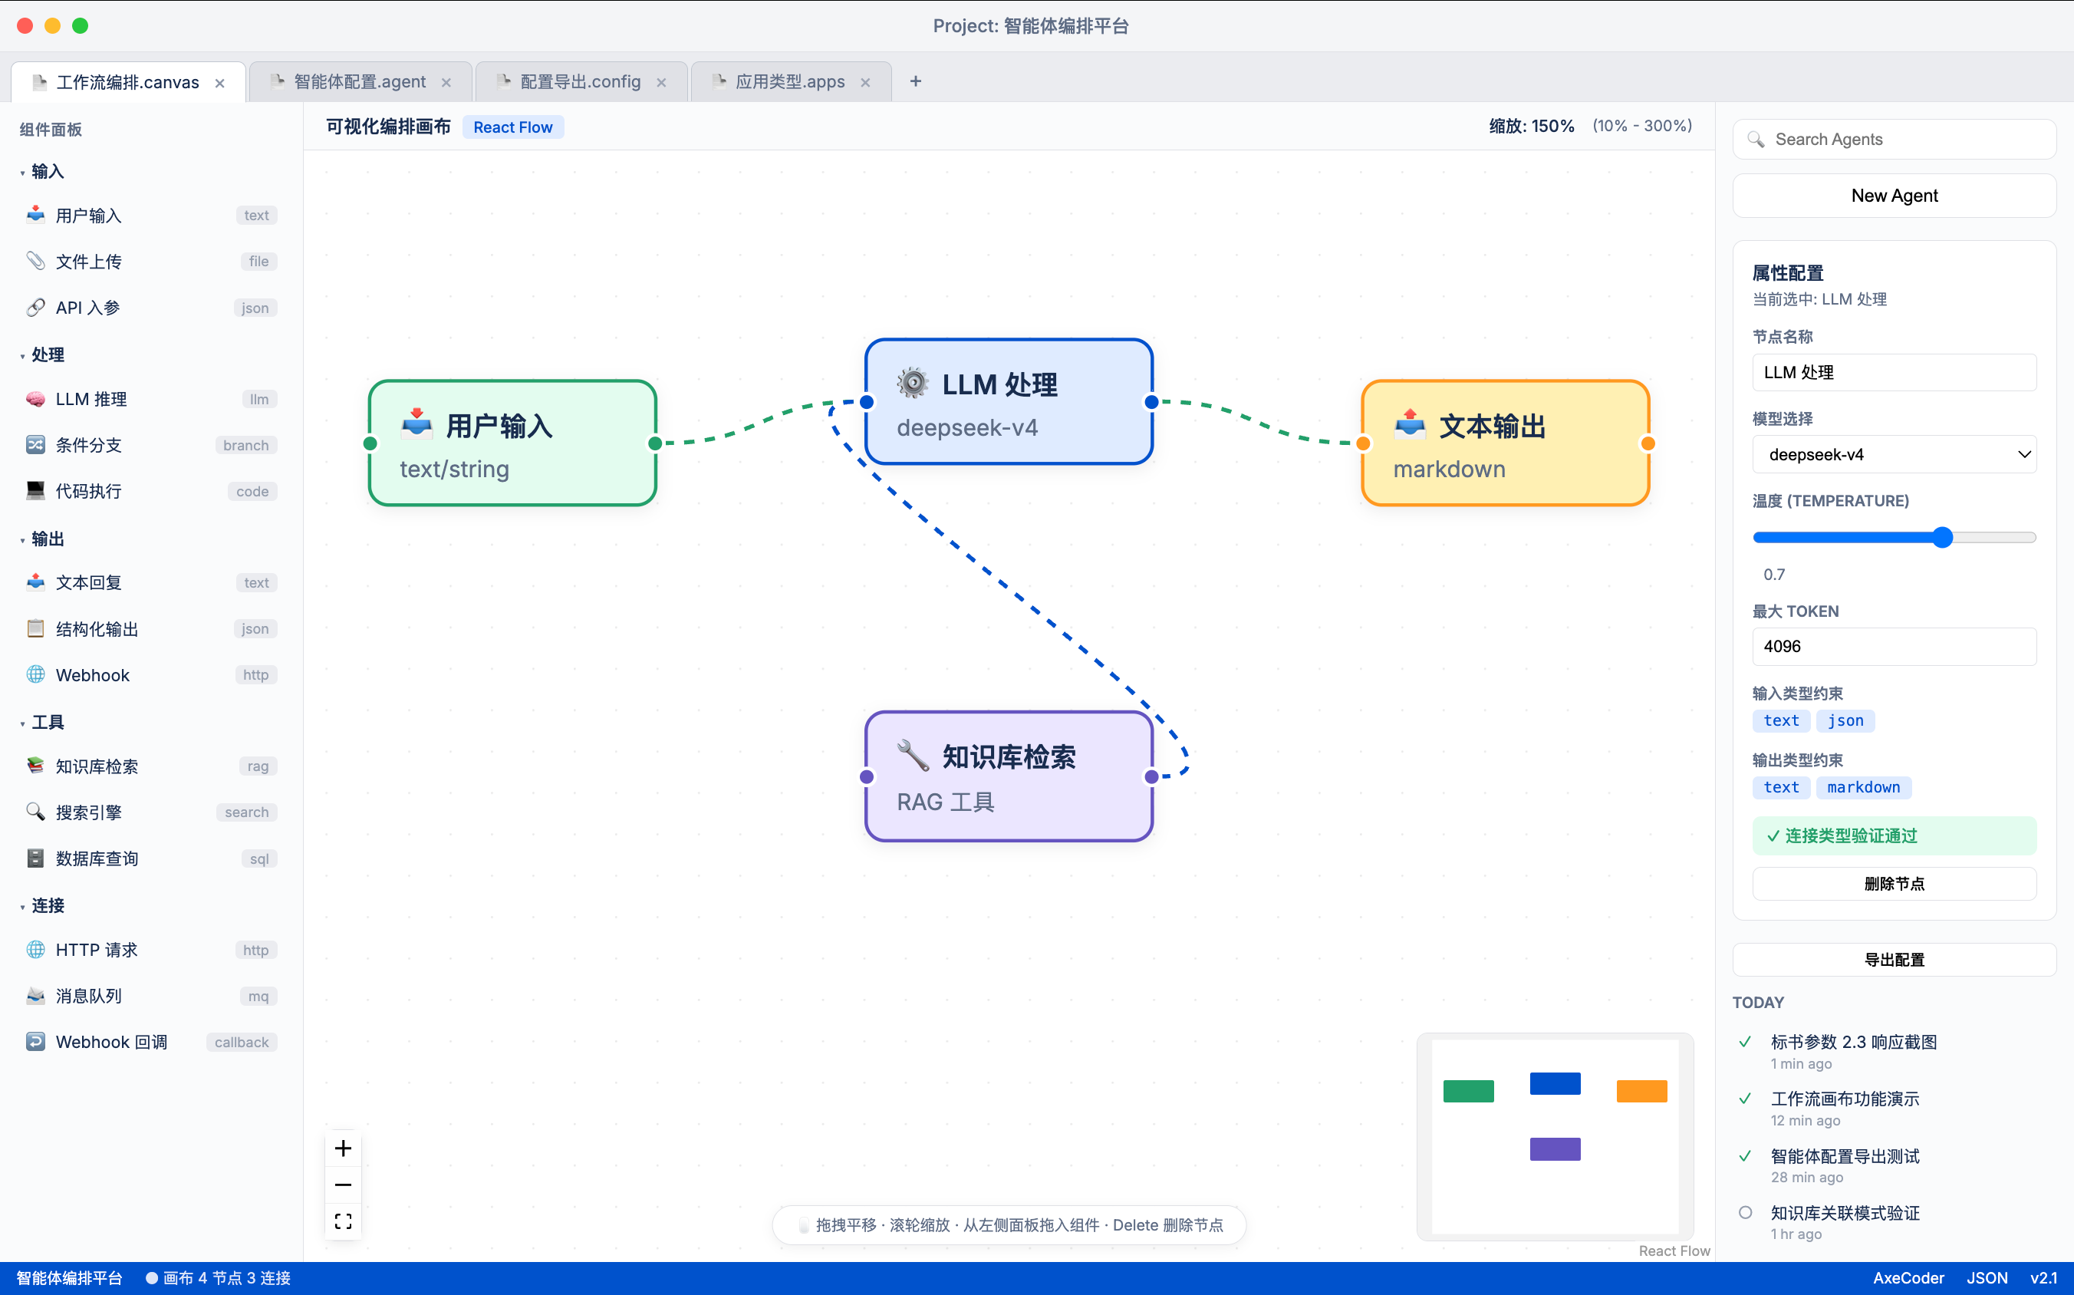Fit view using the canvas fullscreen control

[x=344, y=1221]
